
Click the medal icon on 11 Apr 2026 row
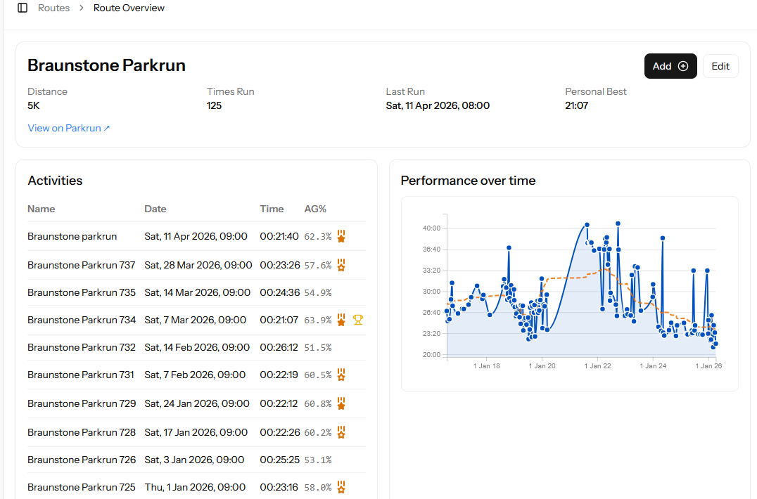pyautogui.click(x=341, y=237)
